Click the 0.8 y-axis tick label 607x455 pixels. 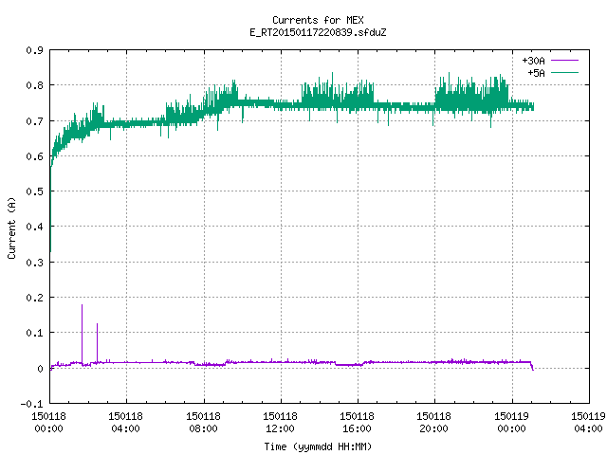pos(34,85)
